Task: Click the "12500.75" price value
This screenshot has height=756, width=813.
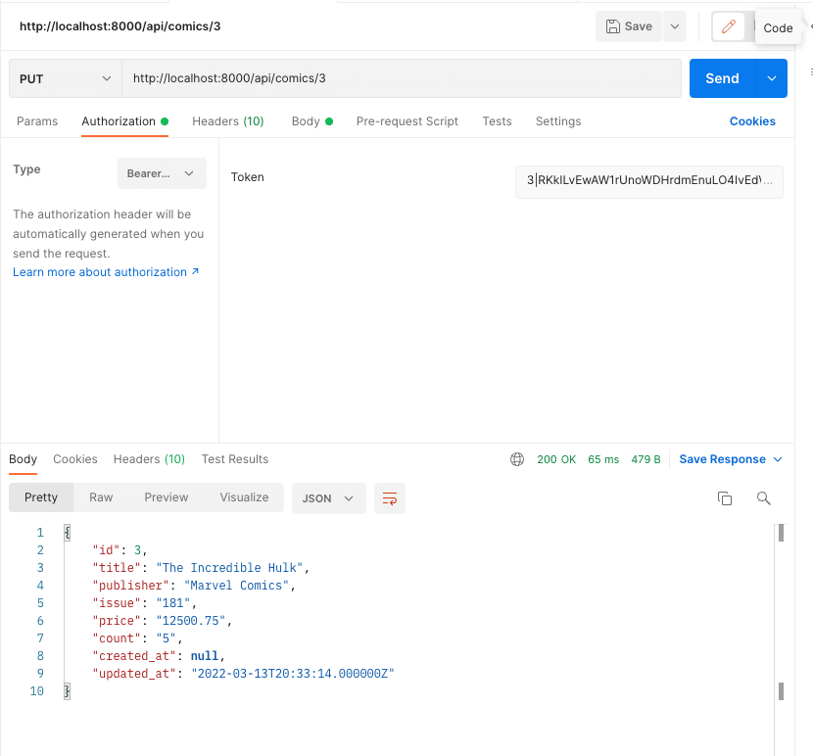Action: tap(191, 621)
